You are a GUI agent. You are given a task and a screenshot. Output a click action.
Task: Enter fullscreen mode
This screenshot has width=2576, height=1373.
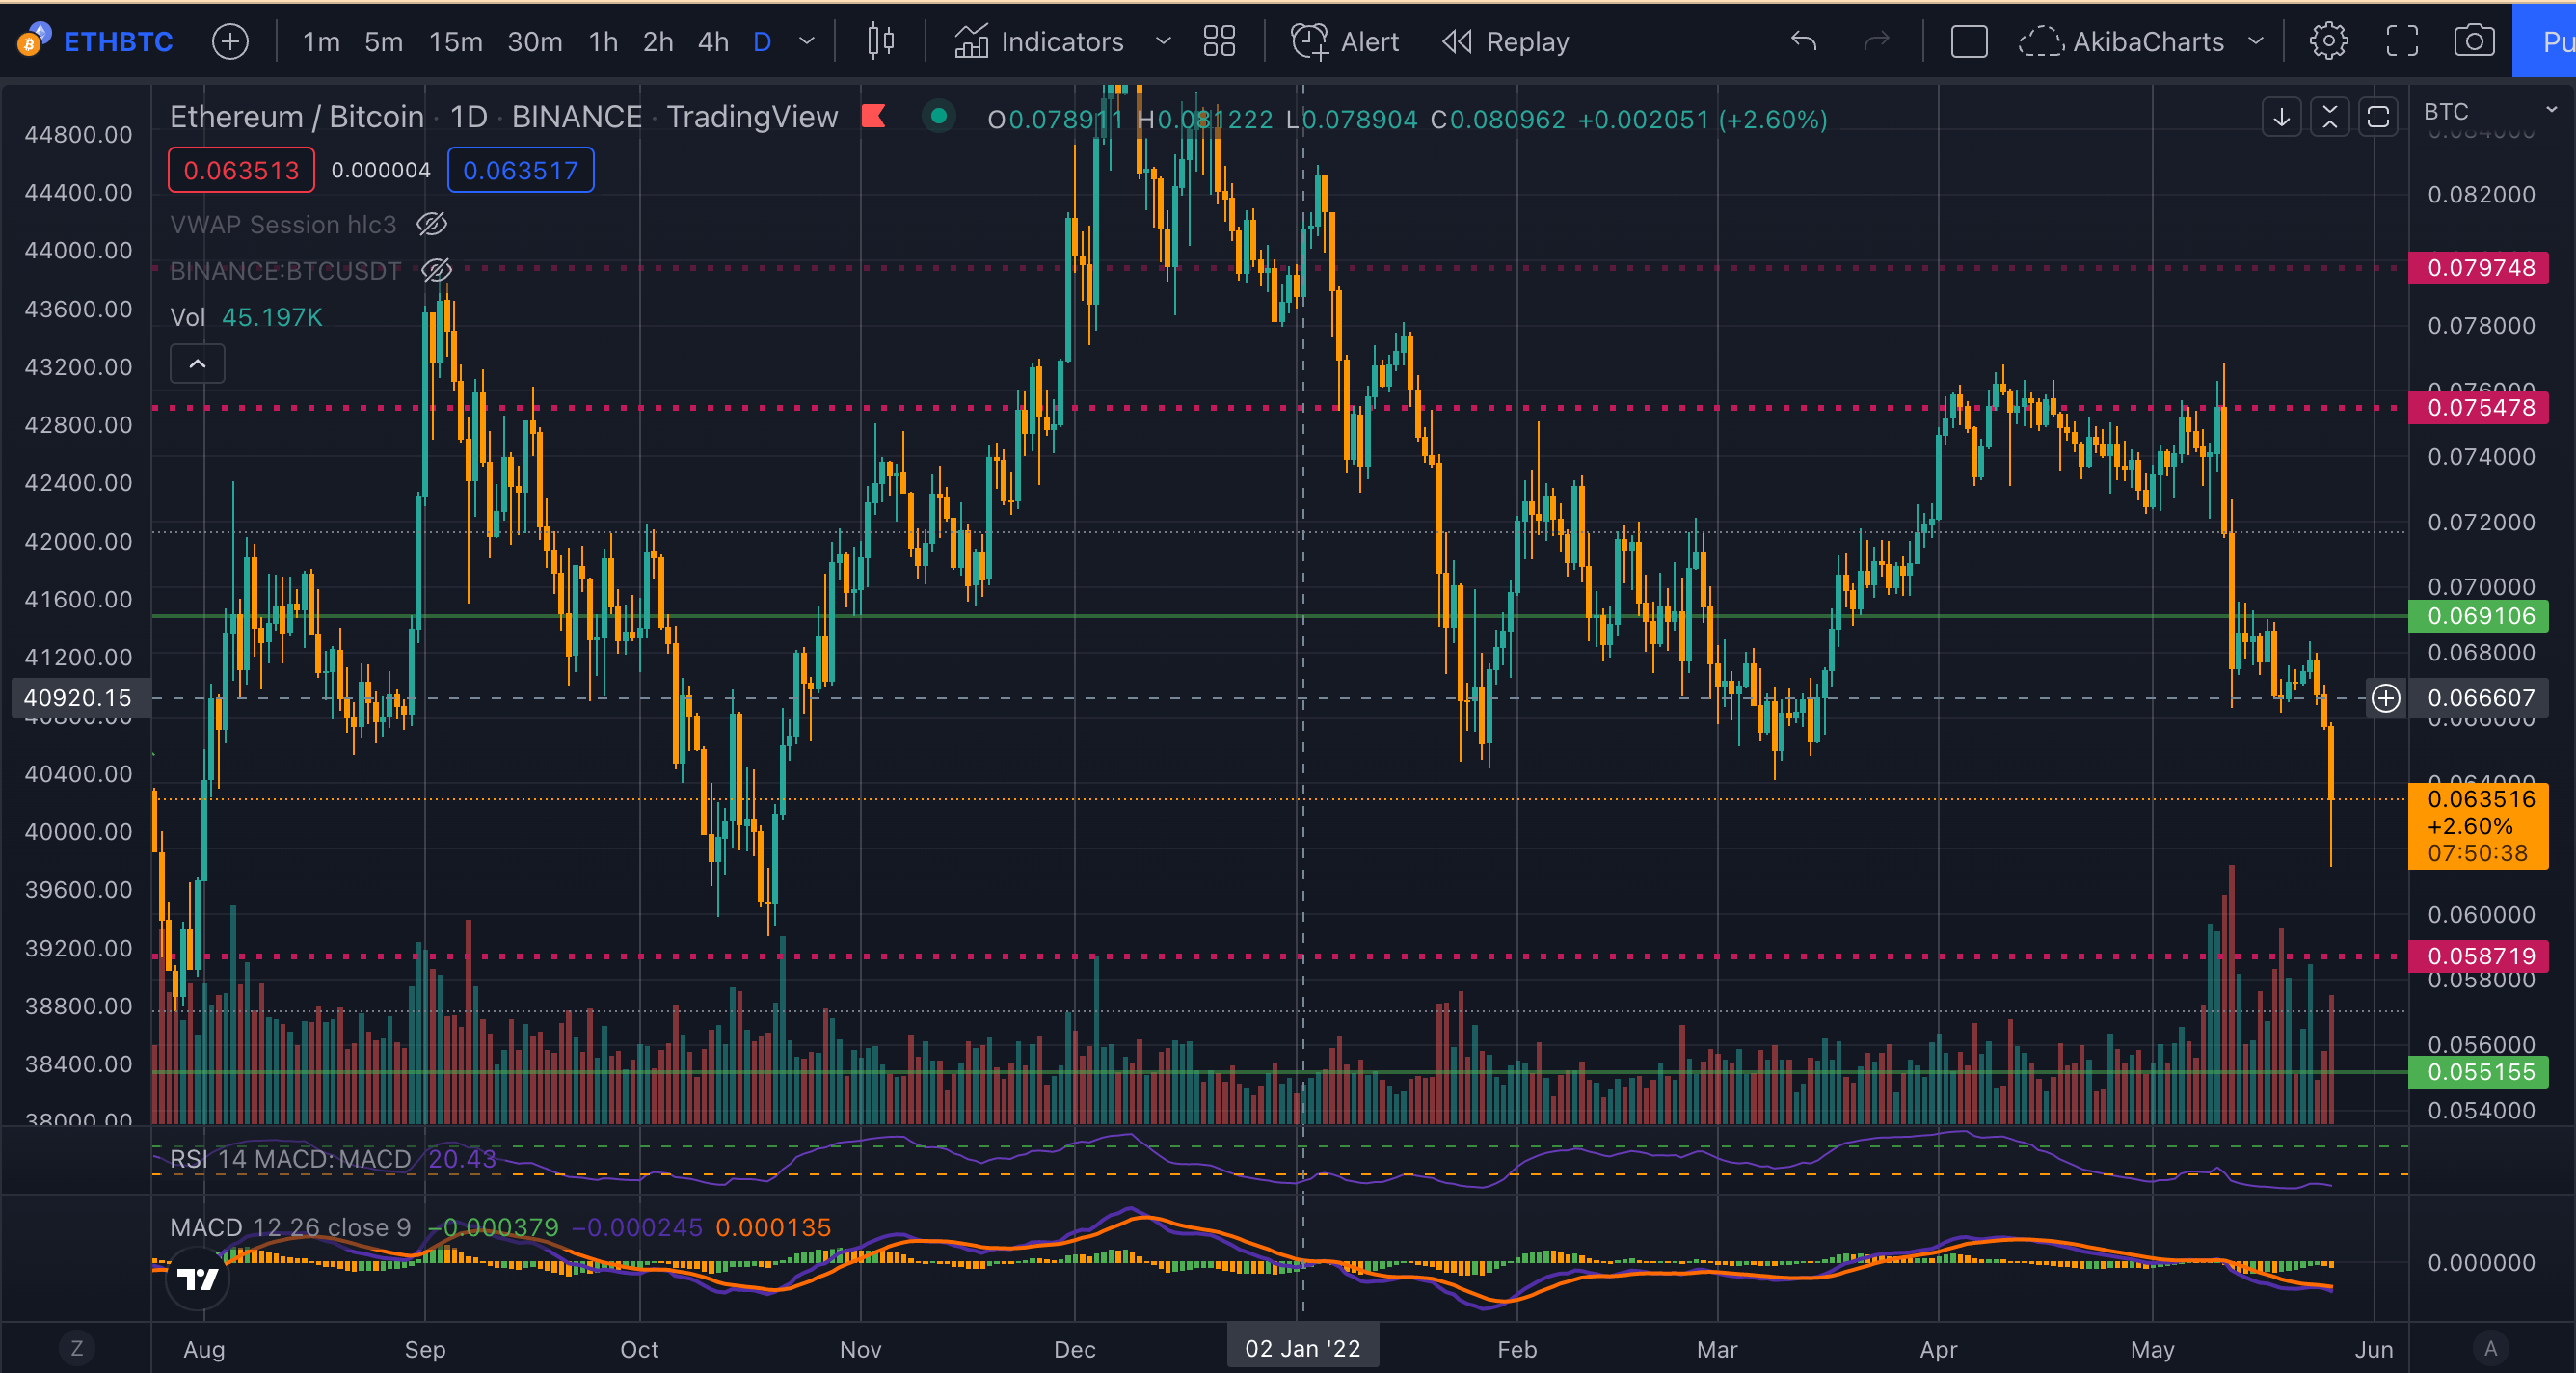[2402, 42]
